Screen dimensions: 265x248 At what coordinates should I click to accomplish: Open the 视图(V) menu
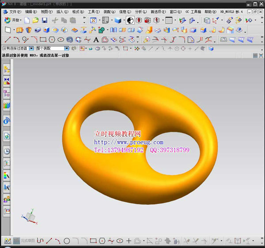tap(47, 11)
